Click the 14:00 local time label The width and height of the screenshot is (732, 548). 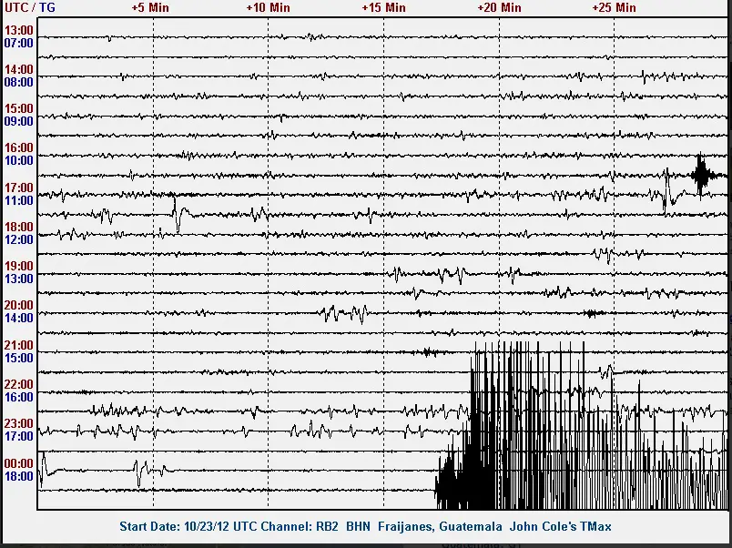[19, 319]
